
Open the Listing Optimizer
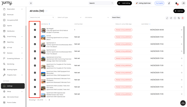143,3
